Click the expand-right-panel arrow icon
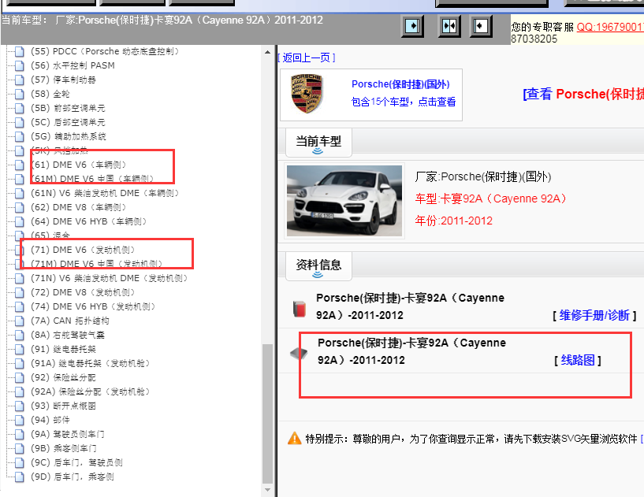The height and width of the screenshot is (497, 644). [x=481, y=26]
